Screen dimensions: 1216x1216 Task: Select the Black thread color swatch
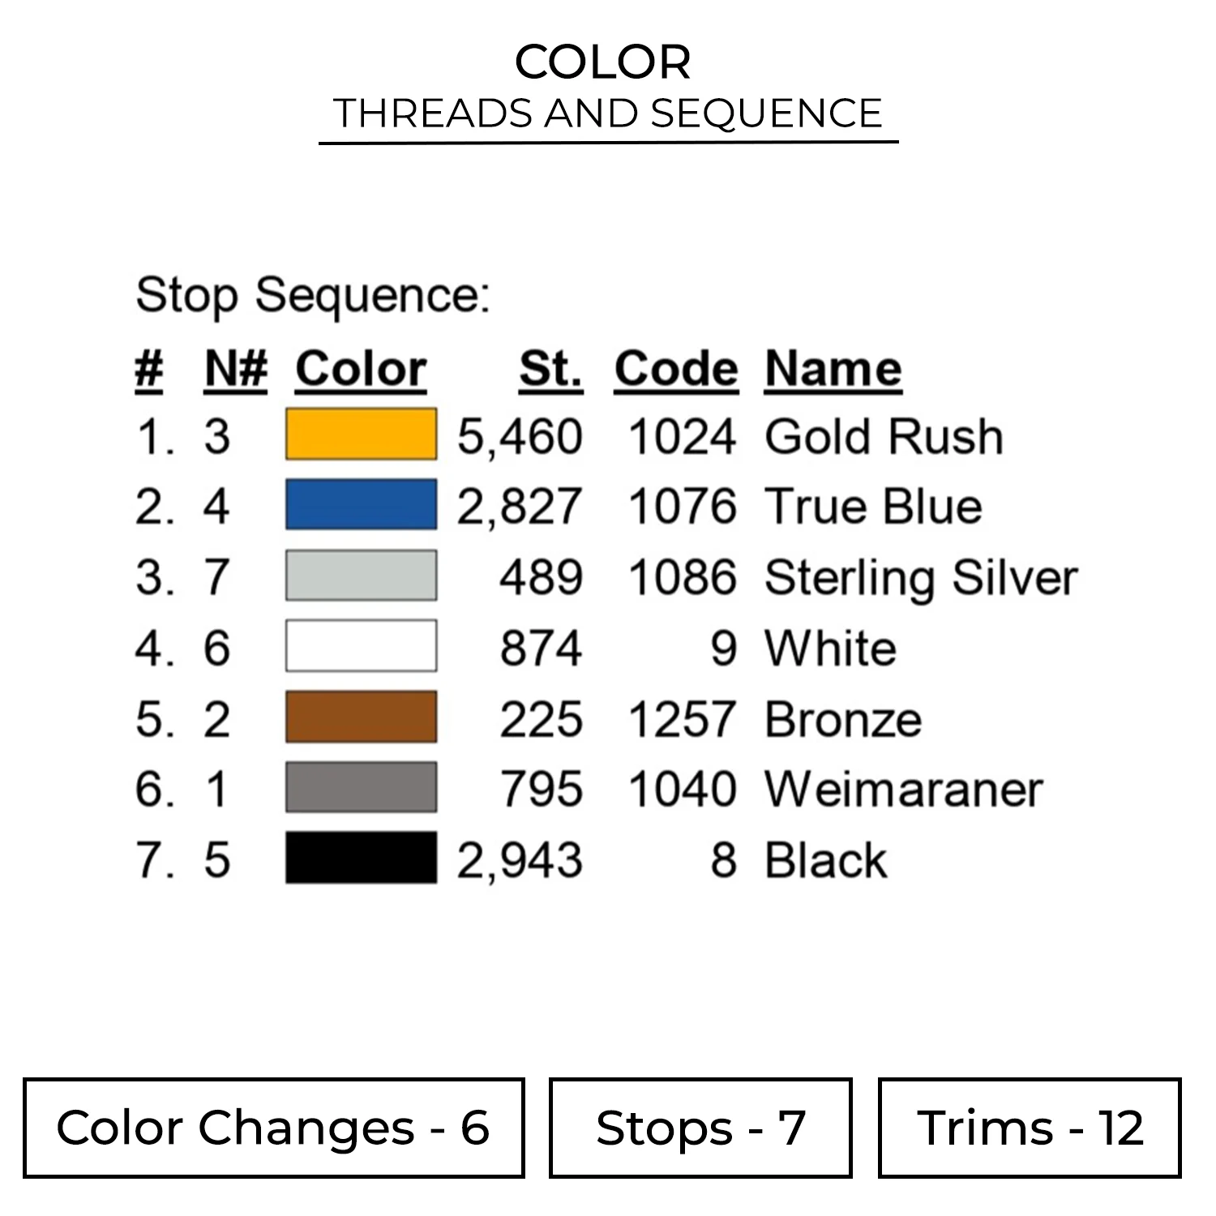click(x=361, y=858)
